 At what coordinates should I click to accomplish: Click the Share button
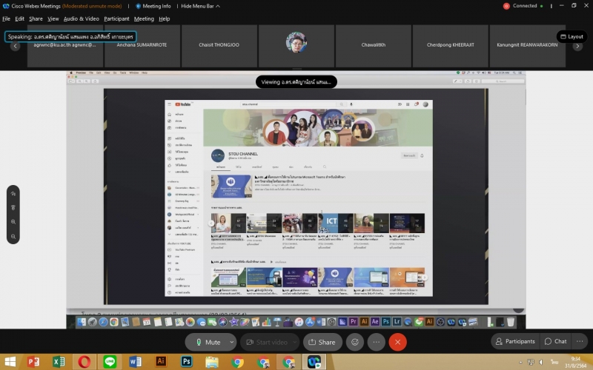point(322,342)
